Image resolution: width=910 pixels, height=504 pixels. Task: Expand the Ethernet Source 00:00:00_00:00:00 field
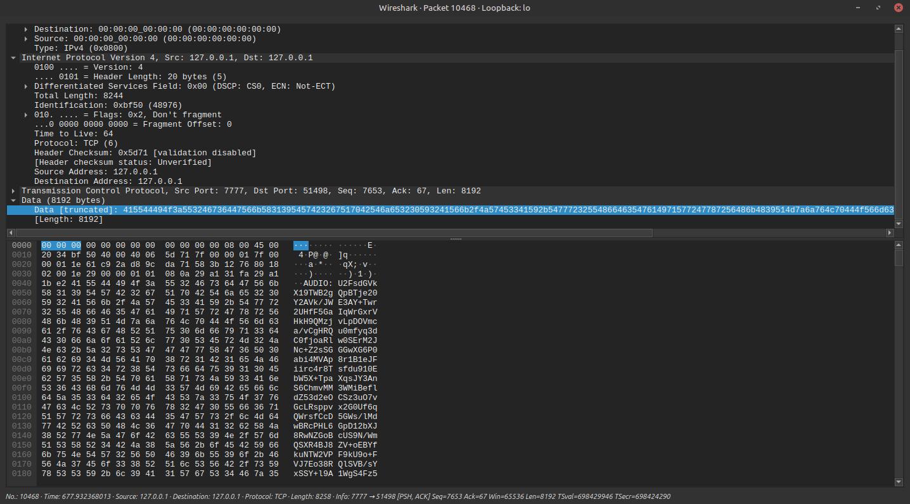coord(26,39)
